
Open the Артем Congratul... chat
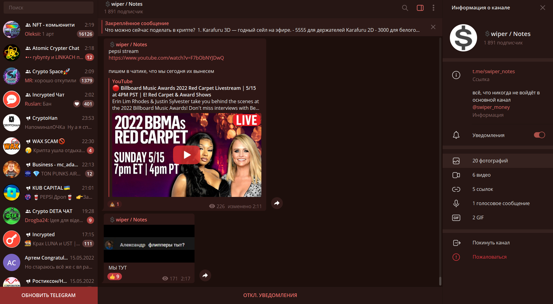[49, 262]
